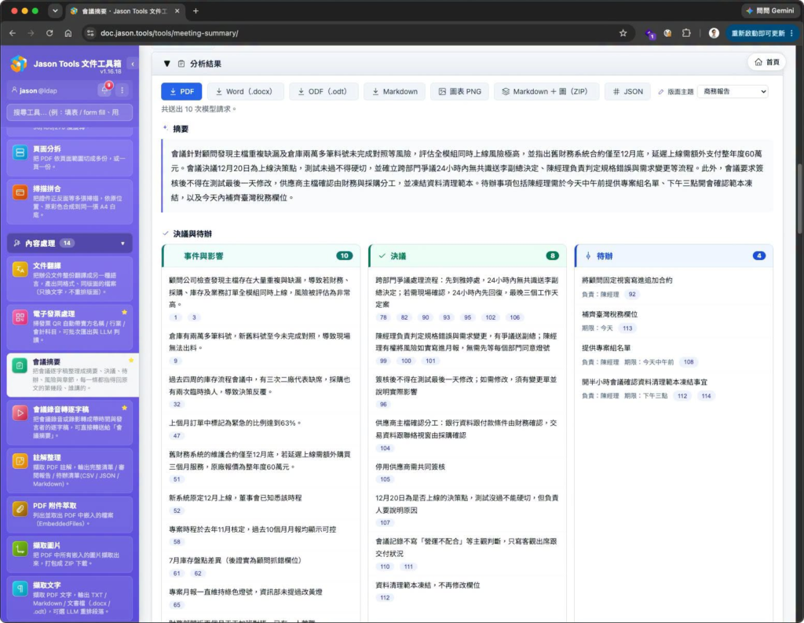This screenshot has width=804, height=623.
Task: Click the 決議 column header
Action: coord(467,255)
